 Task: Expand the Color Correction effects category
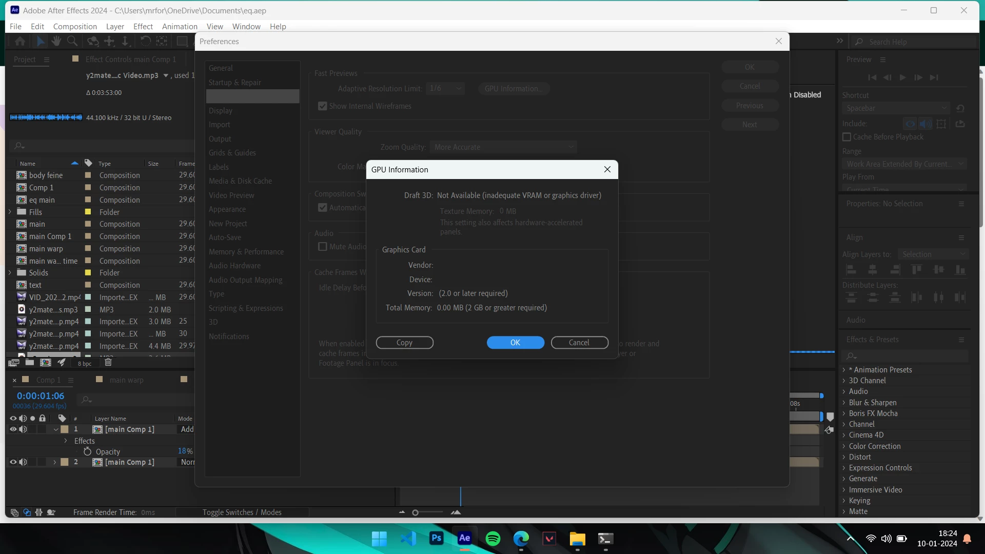(844, 446)
